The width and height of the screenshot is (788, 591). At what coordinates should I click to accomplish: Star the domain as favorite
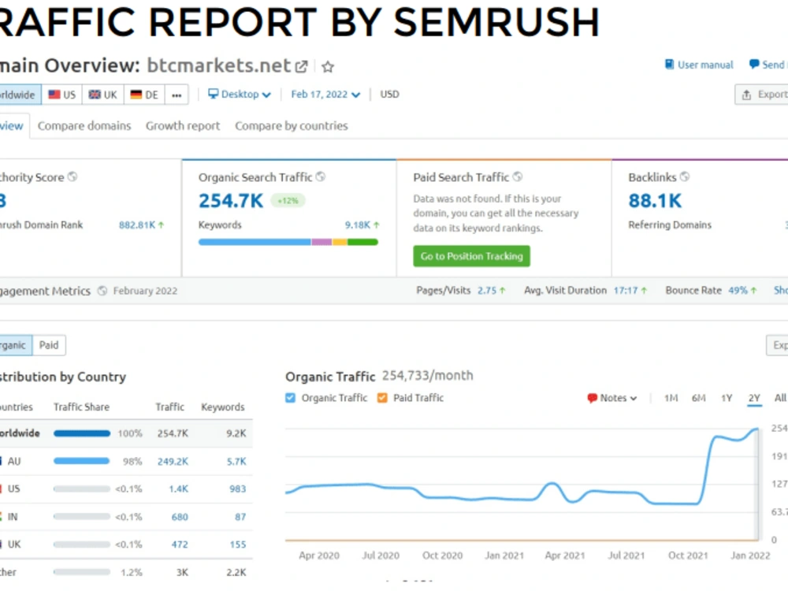click(328, 66)
